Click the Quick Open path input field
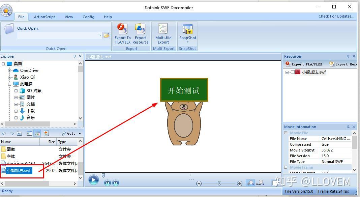 point(57,35)
